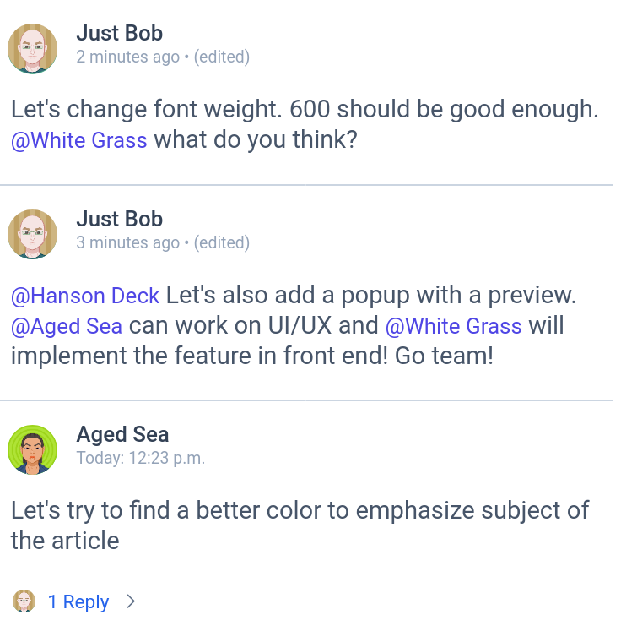621x631 pixels.
Task: Open @White Grass mention before 'will implement'
Action: point(453,326)
